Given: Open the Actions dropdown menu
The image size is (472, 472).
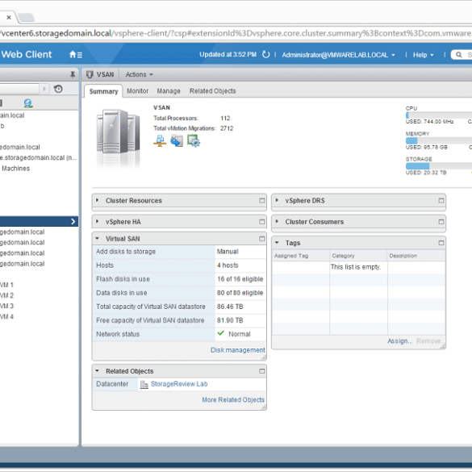Looking at the screenshot, I should point(139,74).
